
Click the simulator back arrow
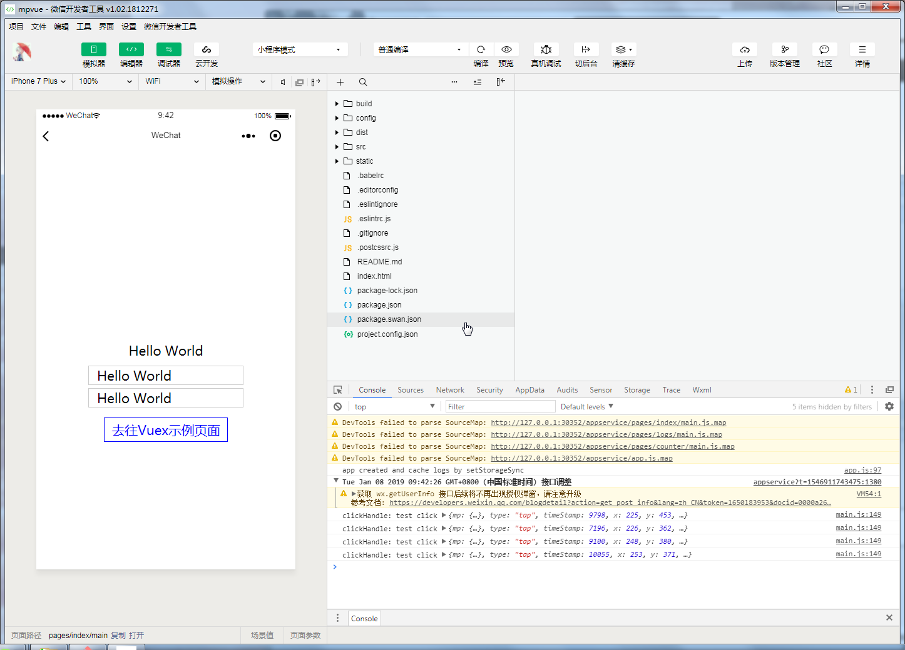point(46,136)
